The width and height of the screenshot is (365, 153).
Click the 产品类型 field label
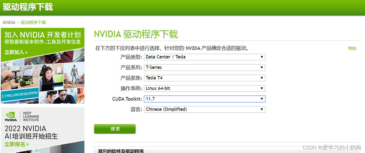click(x=131, y=57)
